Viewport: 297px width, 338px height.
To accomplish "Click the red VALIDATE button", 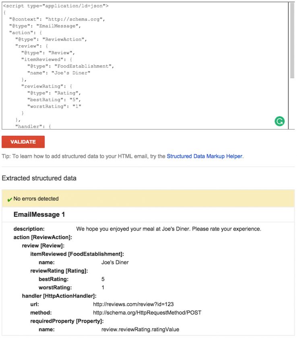I will pyautogui.click(x=23, y=142).
